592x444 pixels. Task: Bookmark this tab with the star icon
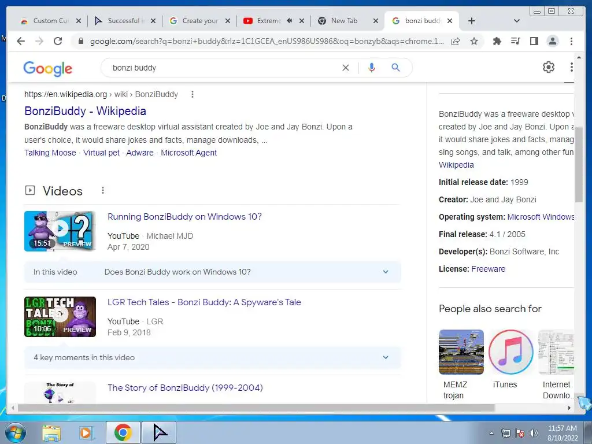[474, 41]
